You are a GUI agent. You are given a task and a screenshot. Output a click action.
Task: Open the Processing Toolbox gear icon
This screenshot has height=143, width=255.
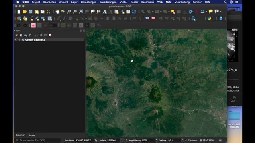(191, 12)
